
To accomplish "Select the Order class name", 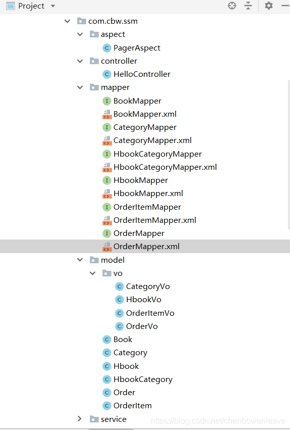I will 124,393.
